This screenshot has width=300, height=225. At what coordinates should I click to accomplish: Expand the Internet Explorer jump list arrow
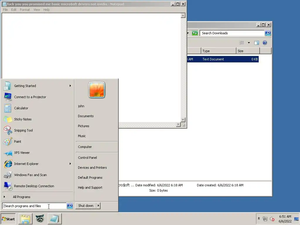pos(70,163)
